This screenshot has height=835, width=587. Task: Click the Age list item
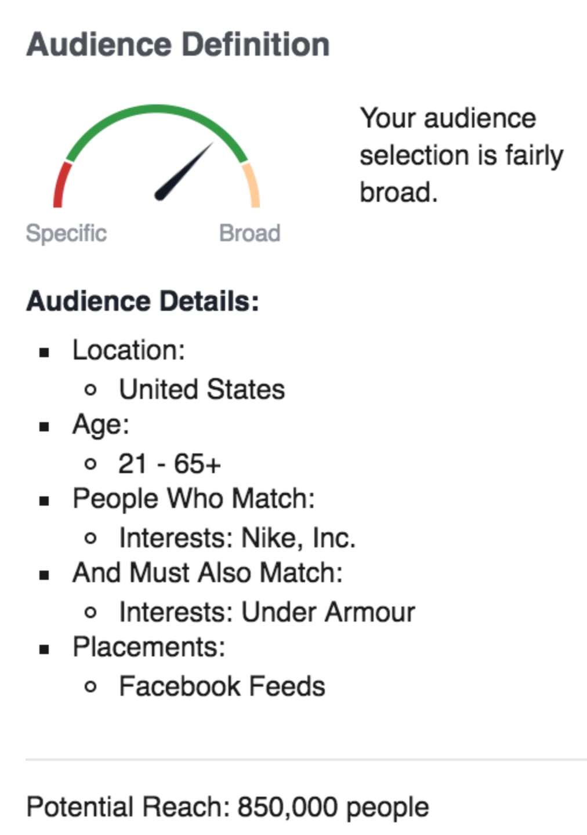click(x=101, y=424)
